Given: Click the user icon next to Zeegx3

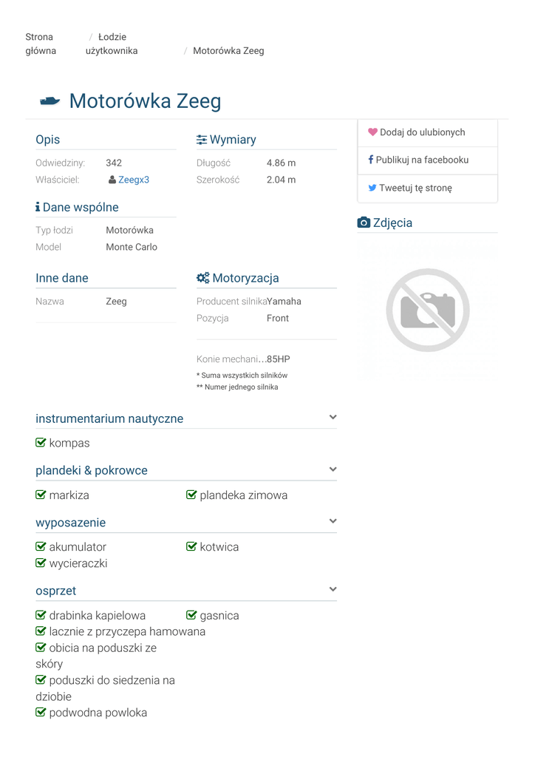Looking at the screenshot, I should click(112, 180).
